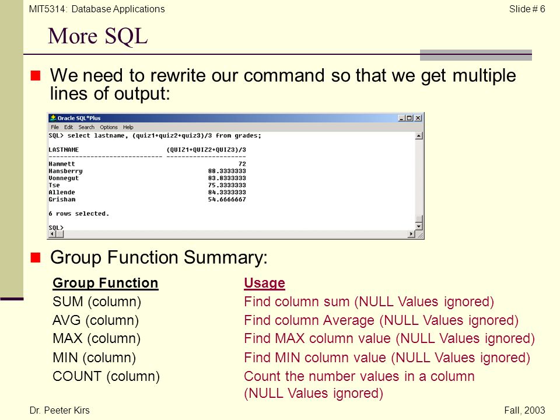Click the 'More SQL' slide title
The height and width of the screenshot is (420, 560).
click(98, 36)
